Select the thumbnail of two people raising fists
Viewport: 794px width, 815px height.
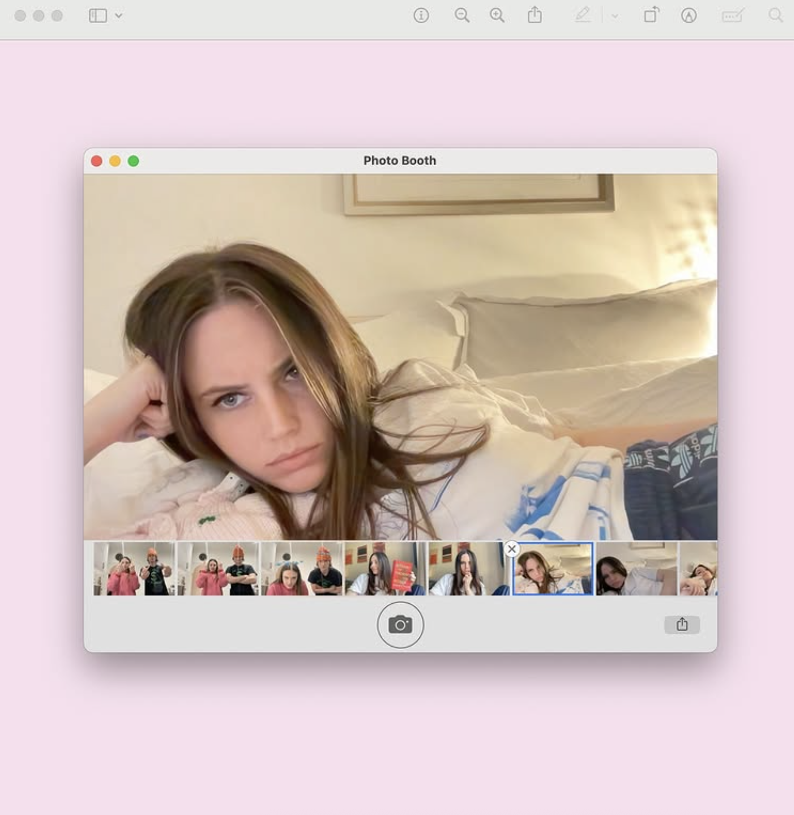pos(134,568)
